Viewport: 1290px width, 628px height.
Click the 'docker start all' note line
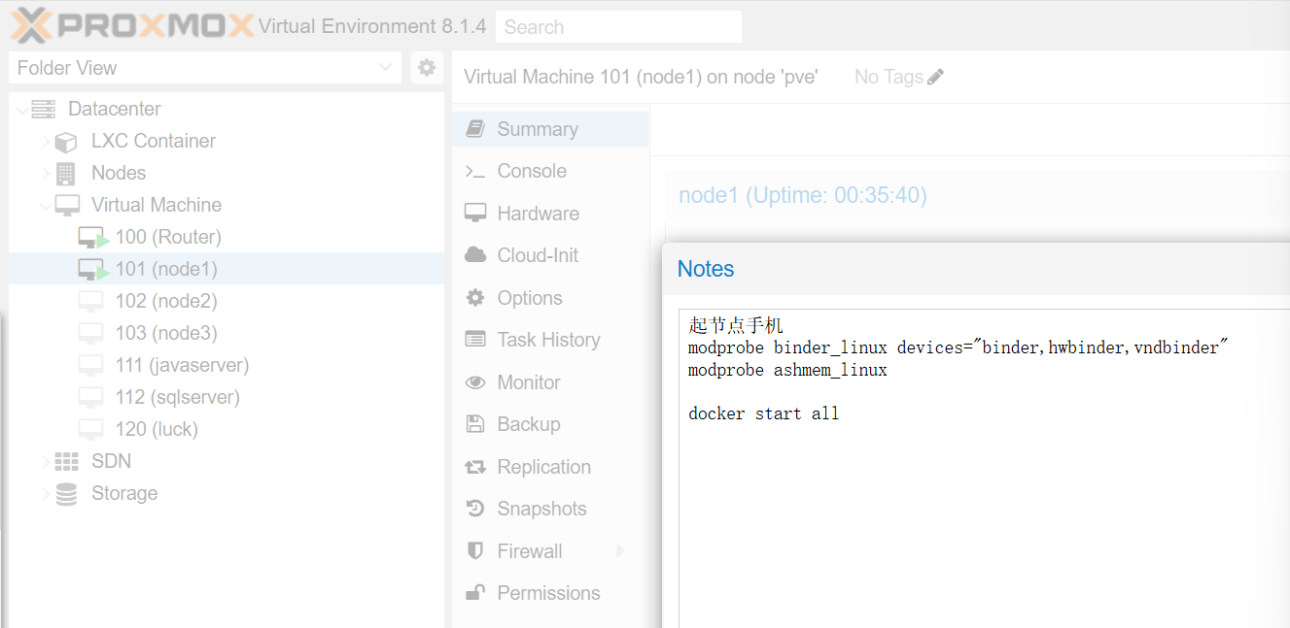coord(764,413)
